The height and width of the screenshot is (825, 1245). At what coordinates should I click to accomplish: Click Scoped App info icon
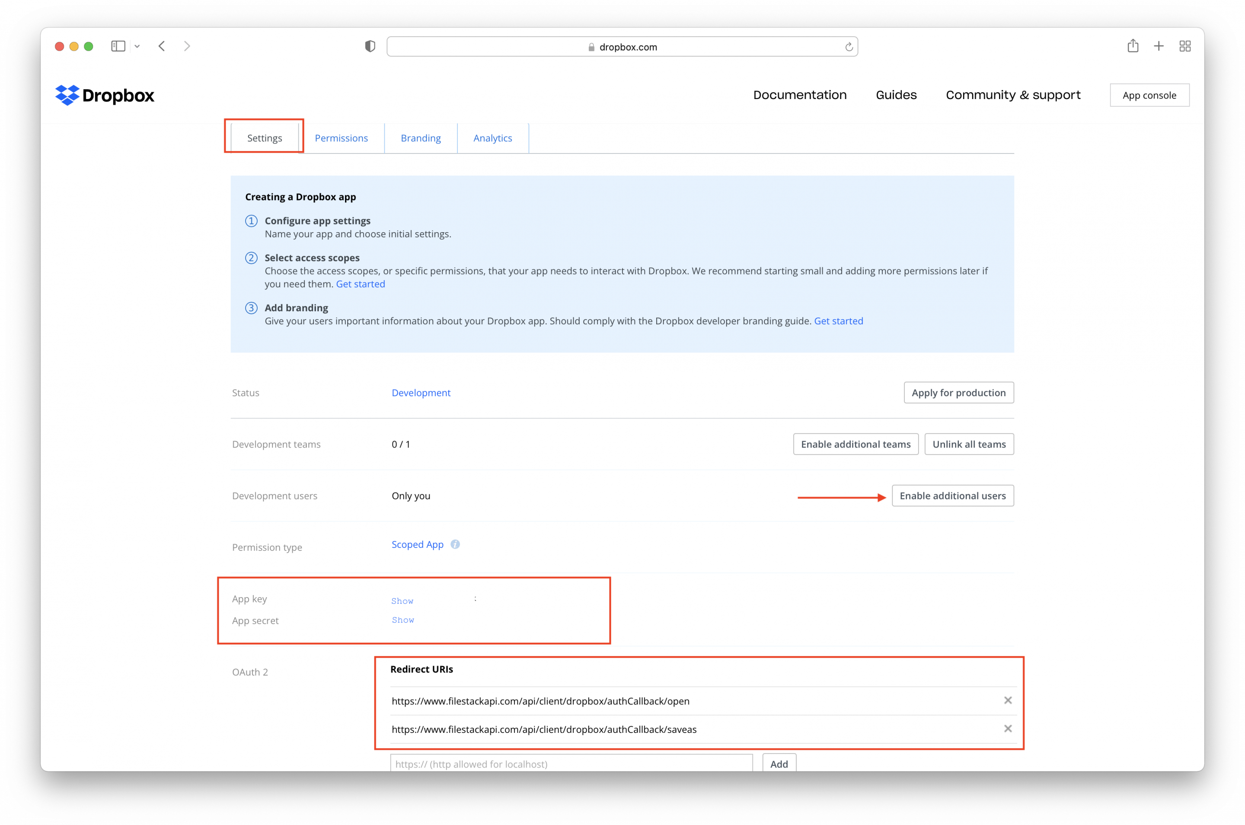point(455,544)
